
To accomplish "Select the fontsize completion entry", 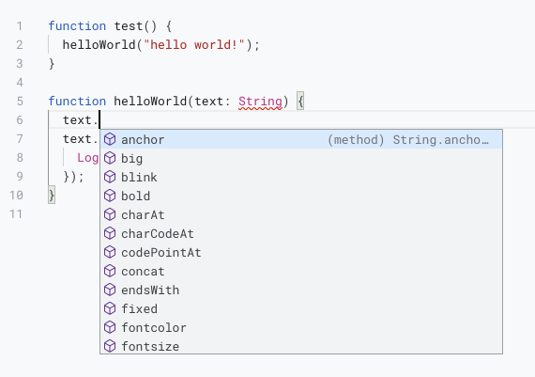I will click(301, 345).
